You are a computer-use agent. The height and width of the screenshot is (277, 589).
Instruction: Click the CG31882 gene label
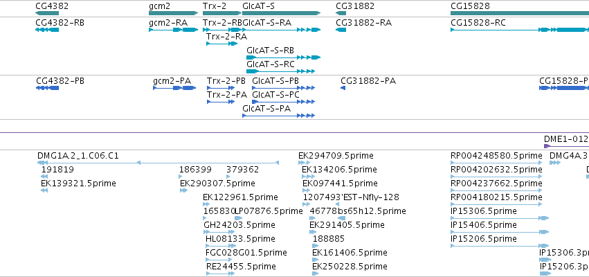pyautogui.click(x=355, y=6)
